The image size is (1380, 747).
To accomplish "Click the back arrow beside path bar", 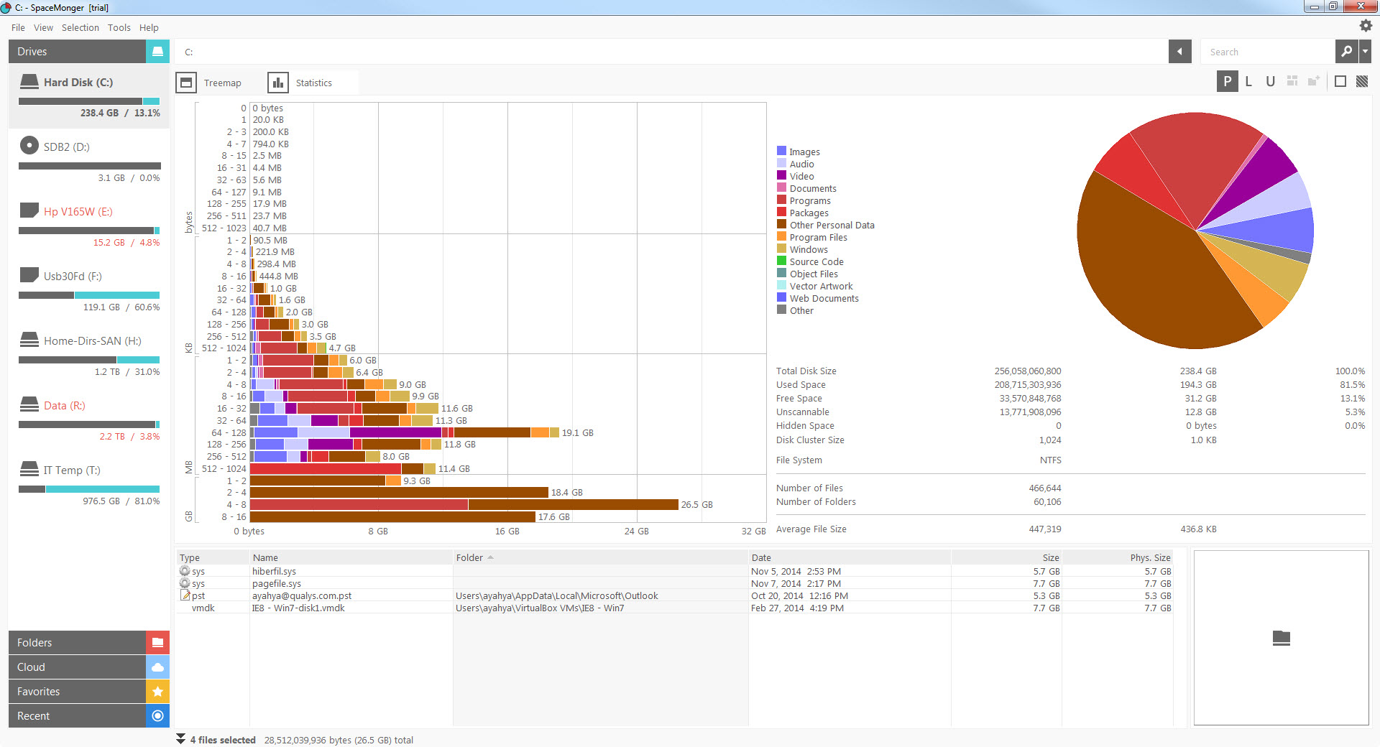I will pyautogui.click(x=1179, y=52).
